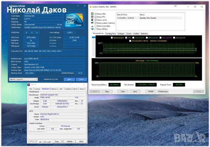The height and width of the screenshot is (147, 210).
Task: Click the CPU-Z purple title bar icon
Action: [29, 85]
